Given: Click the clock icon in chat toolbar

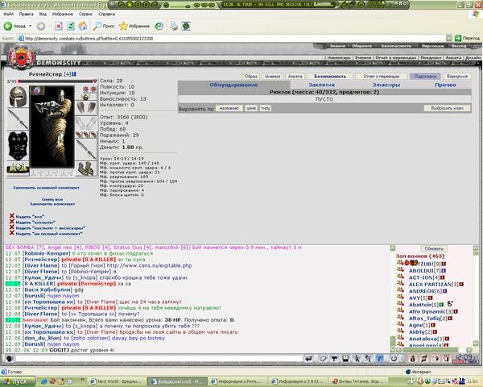Looking at the screenshot, I should coord(394,358).
